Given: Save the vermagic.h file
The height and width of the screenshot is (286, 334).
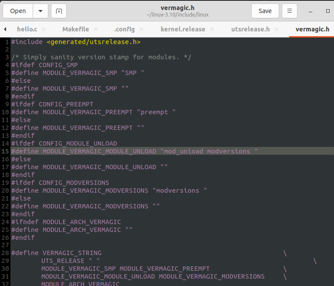Looking at the screenshot, I should (265, 11).
